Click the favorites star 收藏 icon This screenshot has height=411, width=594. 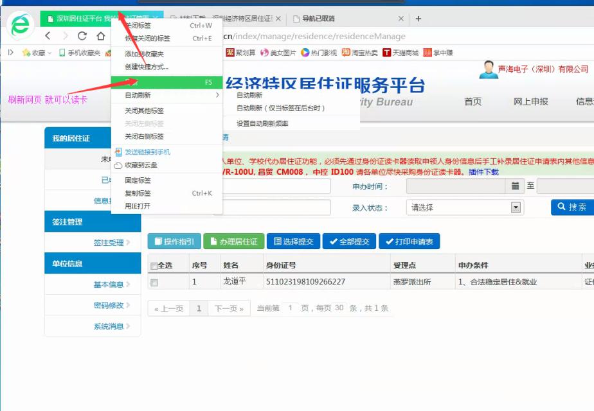[x=24, y=53]
